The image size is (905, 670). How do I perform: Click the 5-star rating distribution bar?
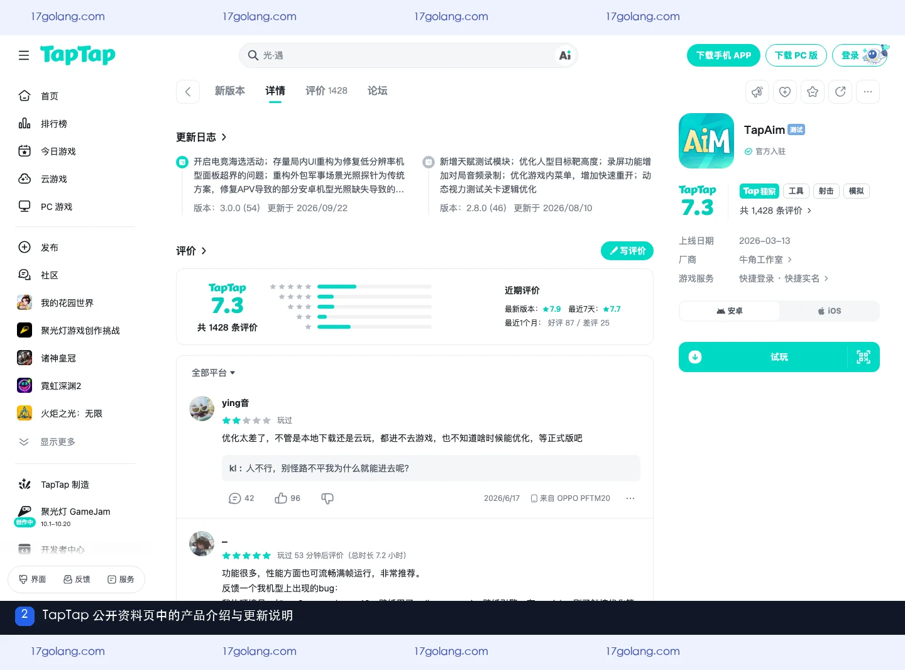point(375,287)
